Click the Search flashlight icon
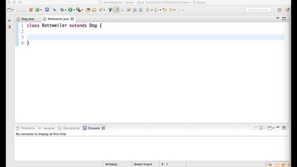This screenshot has width=297, height=167. (x=101, y=10)
